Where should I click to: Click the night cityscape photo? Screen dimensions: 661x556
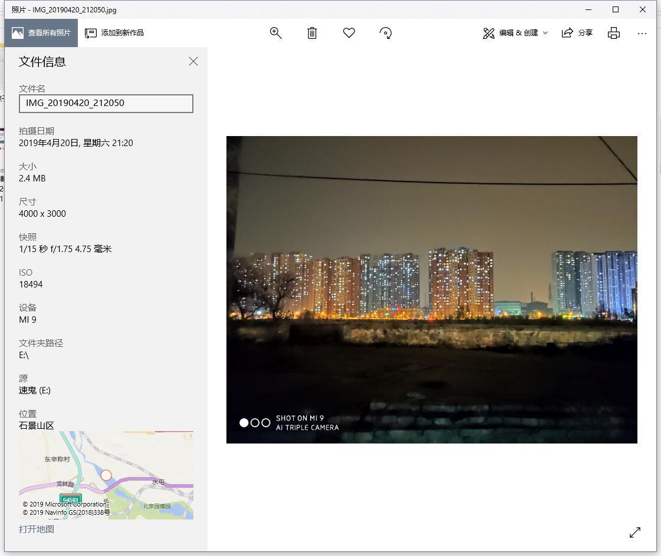[x=432, y=289]
